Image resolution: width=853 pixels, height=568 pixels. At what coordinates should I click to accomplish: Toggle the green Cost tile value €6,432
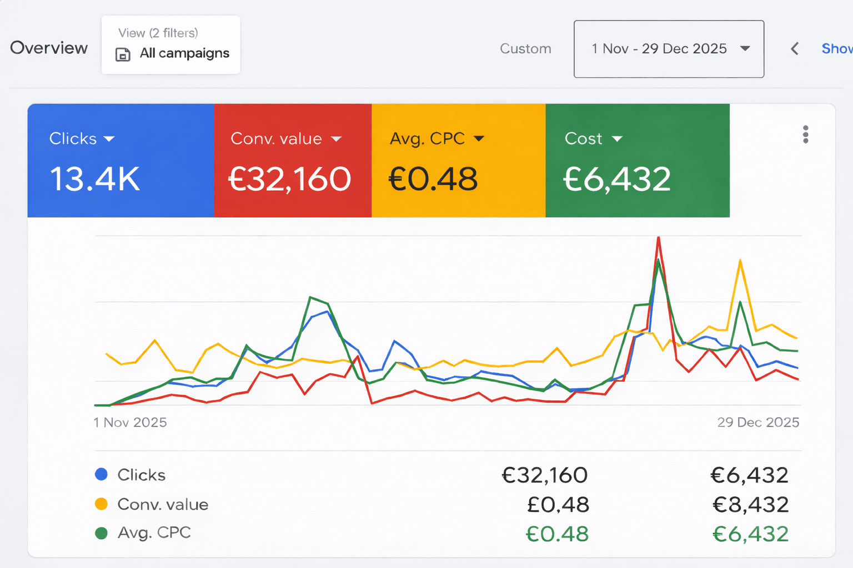pos(617,179)
